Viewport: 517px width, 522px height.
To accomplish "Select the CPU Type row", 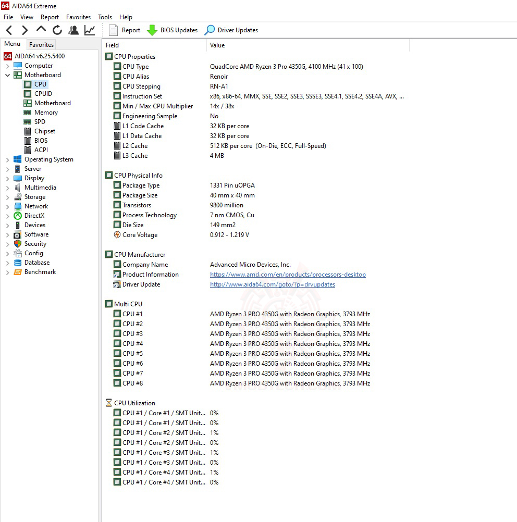I will coord(238,67).
